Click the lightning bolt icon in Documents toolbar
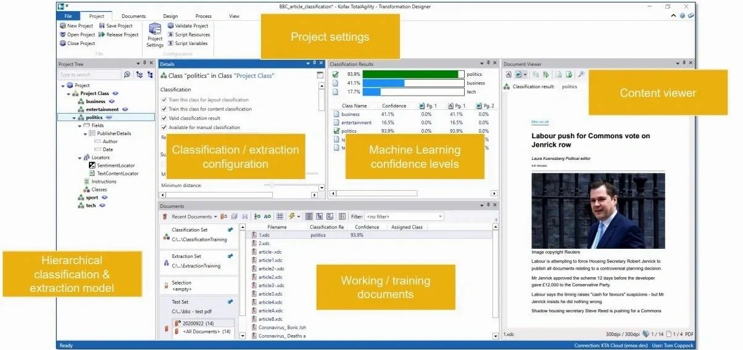The height and width of the screenshot is (350, 743). click(291, 217)
